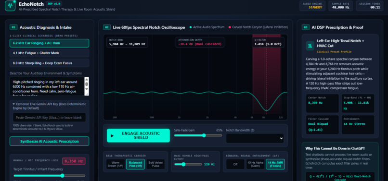Click the symptoms description text area

pyautogui.click(x=47, y=86)
